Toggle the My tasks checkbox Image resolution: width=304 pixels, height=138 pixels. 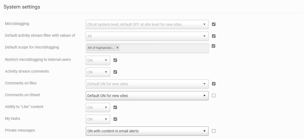click(x=115, y=119)
